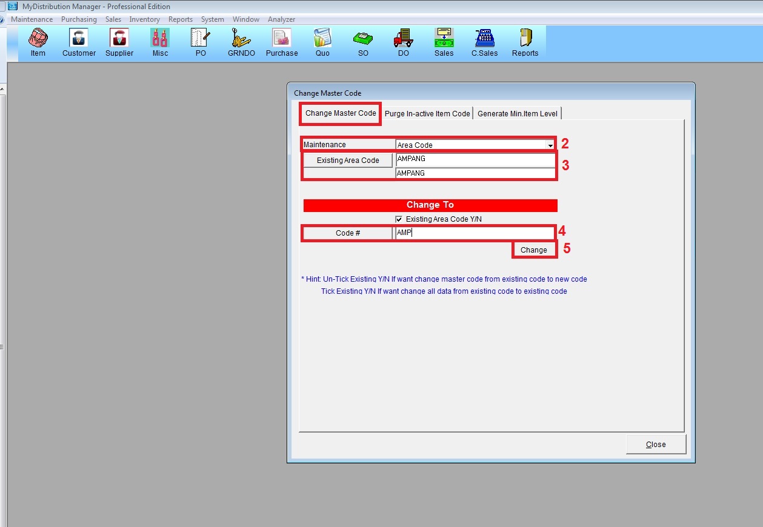Open the Analyzer menu
Screen dimensions: 763x527
[281, 19]
